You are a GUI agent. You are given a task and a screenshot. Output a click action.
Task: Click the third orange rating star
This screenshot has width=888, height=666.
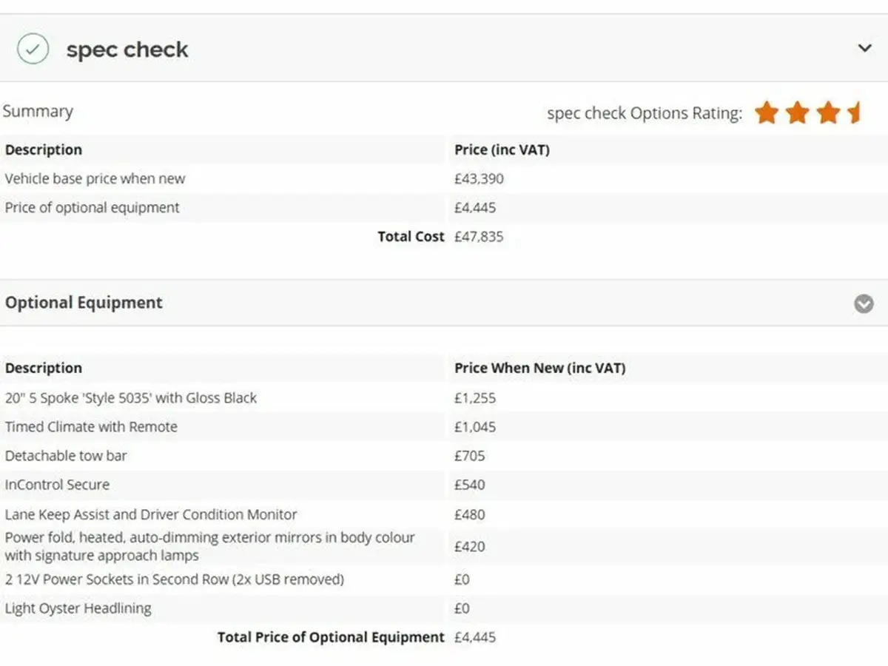828,113
